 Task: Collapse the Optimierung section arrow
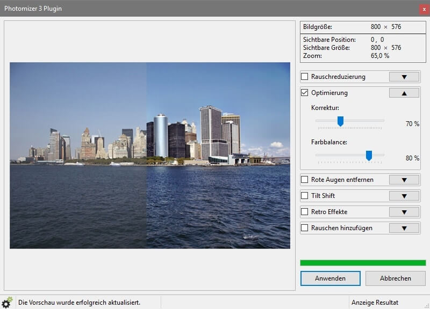point(404,93)
